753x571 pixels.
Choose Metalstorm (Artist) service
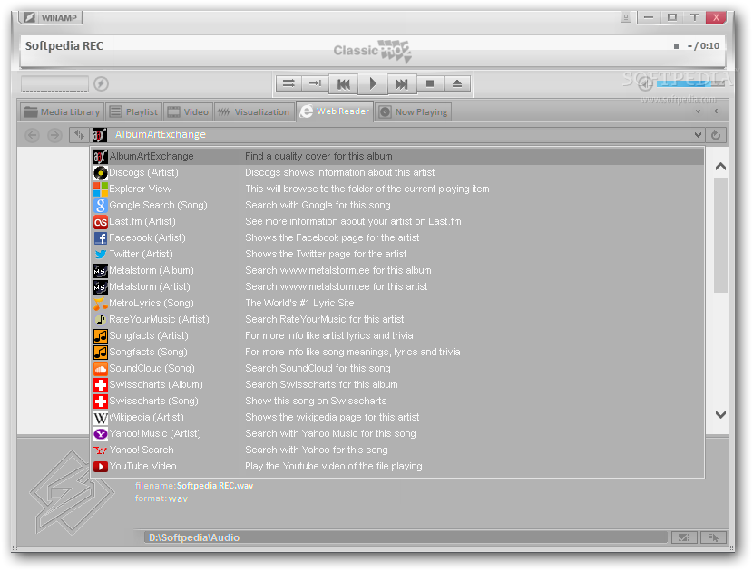[398, 287]
